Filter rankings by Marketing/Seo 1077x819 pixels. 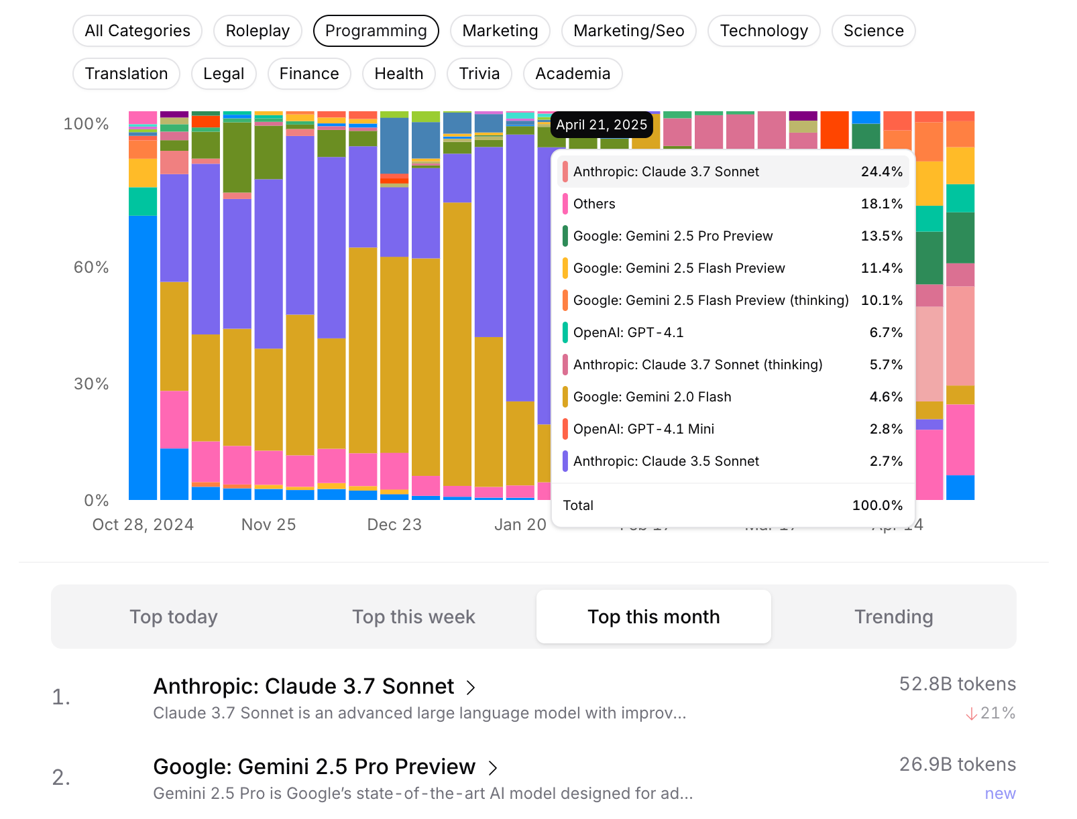pos(628,31)
